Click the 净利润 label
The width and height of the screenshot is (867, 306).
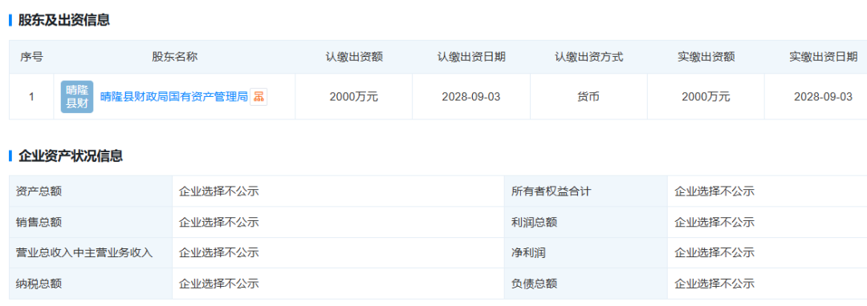tap(528, 253)
